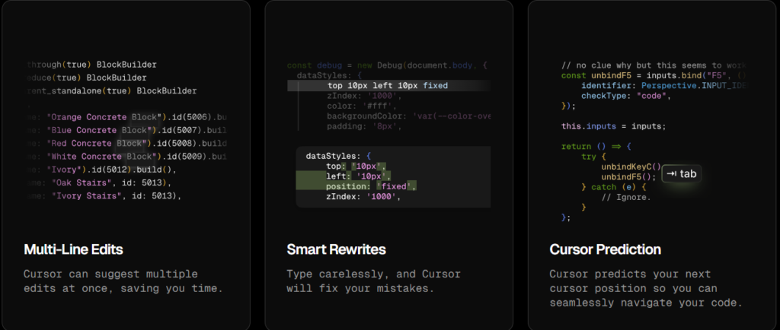Click the "Blue Concrete Block" code line
Screen dimensions: 780x330
[x=126, y=131]
